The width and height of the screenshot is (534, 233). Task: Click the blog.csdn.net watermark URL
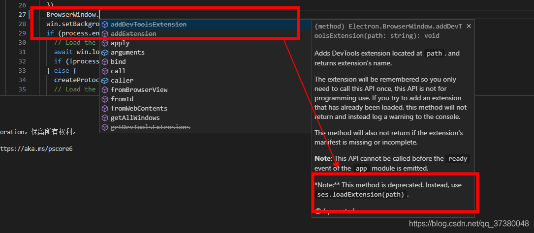tap(469, 224)
